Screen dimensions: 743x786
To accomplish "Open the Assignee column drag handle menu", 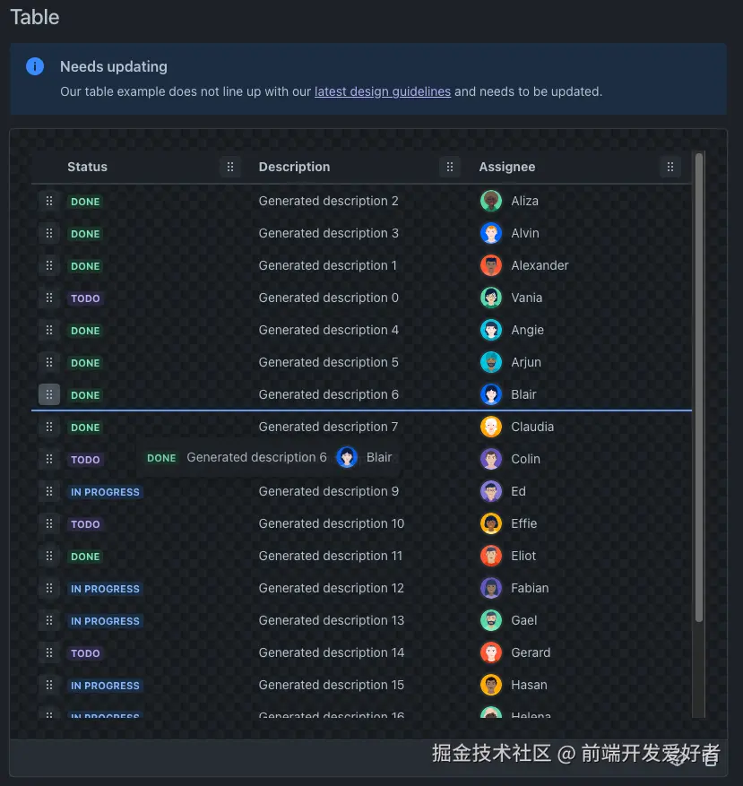I will 670,167.
